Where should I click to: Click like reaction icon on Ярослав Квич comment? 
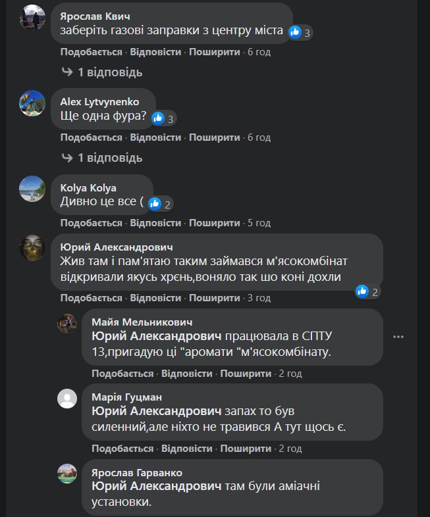pyautogui.click(x=295, y=32)
